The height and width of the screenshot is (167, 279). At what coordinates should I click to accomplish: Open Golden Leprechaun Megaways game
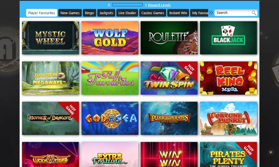(x=50, y=78)
